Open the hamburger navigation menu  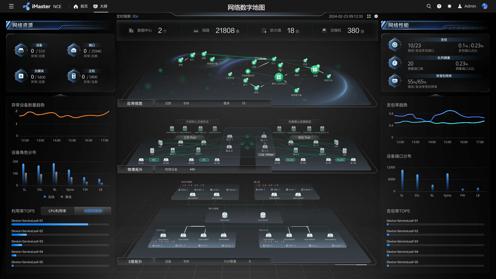(11, 6)
